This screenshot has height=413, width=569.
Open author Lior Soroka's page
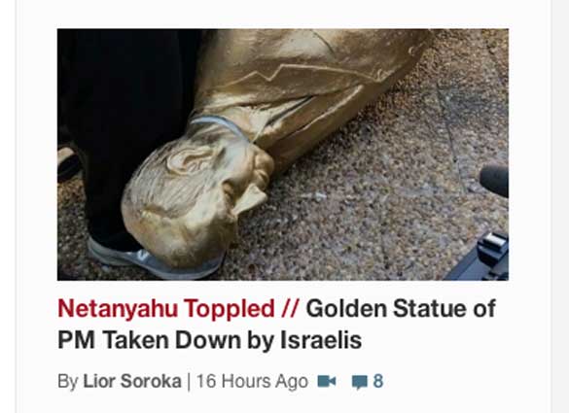pyautogui.click(x=132, y=381)
